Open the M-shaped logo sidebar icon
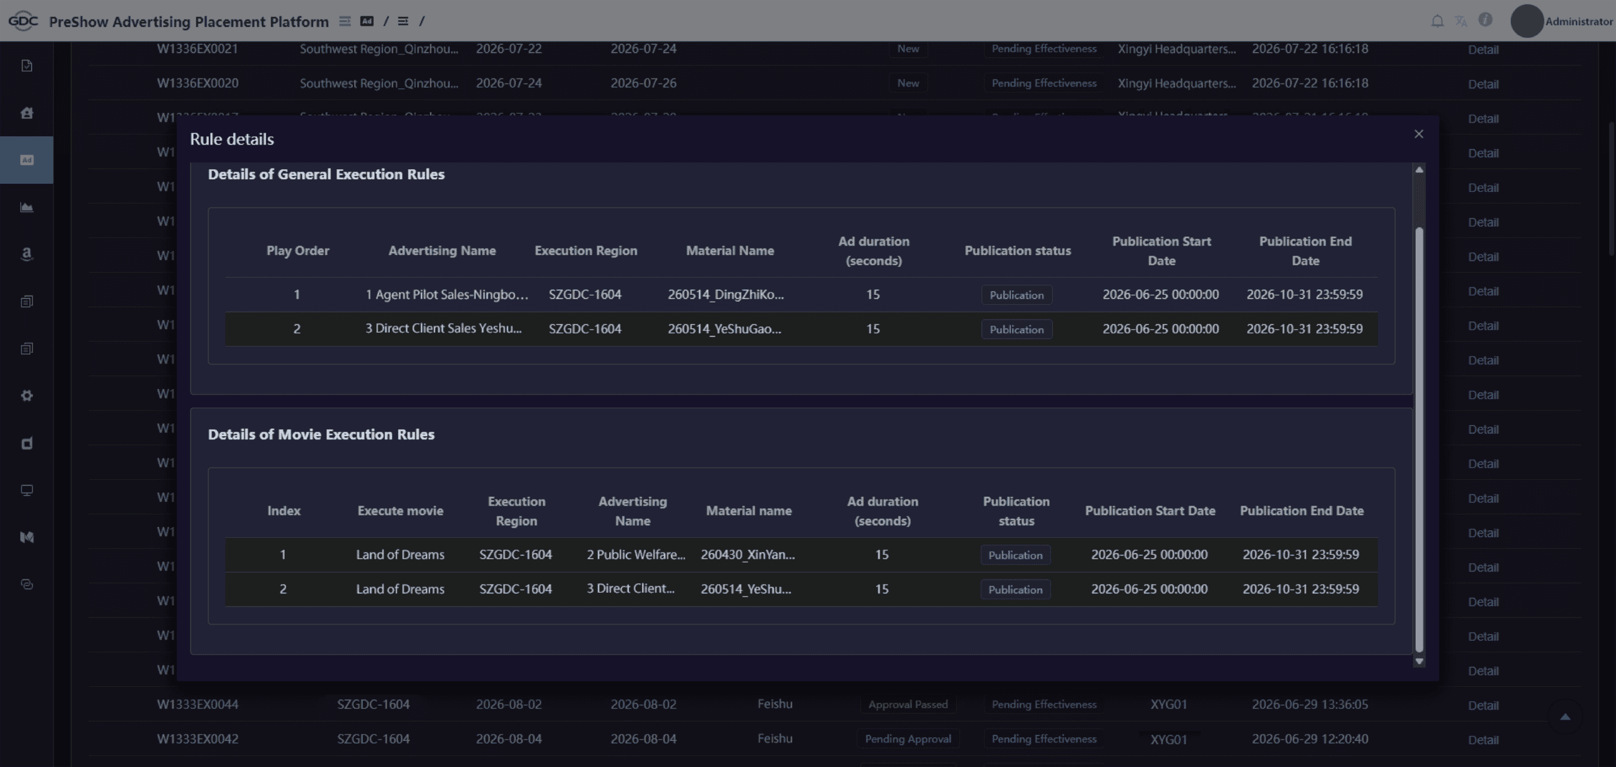 (x=27, y=537)
